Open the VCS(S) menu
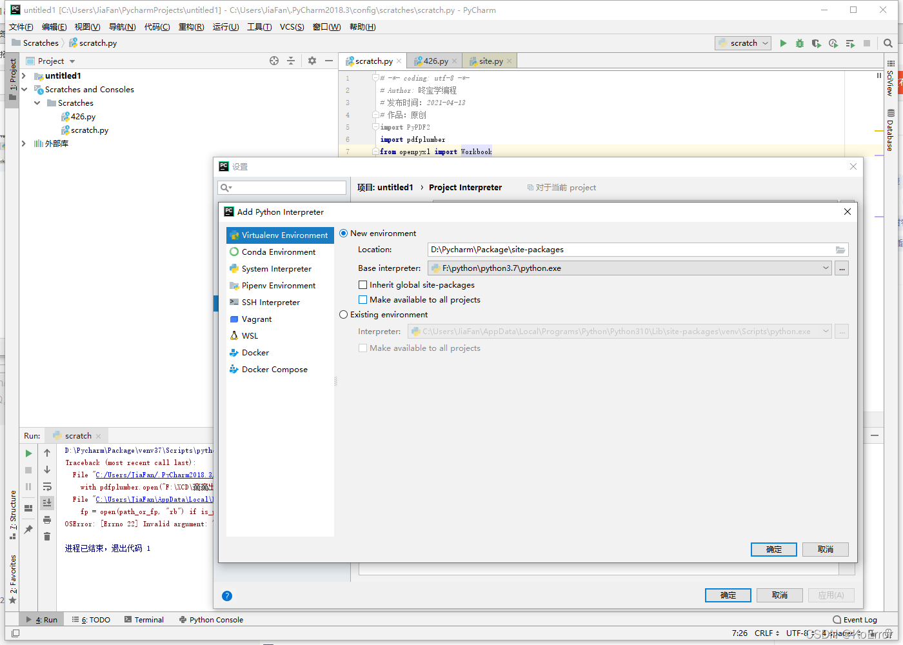 point(292,27)
